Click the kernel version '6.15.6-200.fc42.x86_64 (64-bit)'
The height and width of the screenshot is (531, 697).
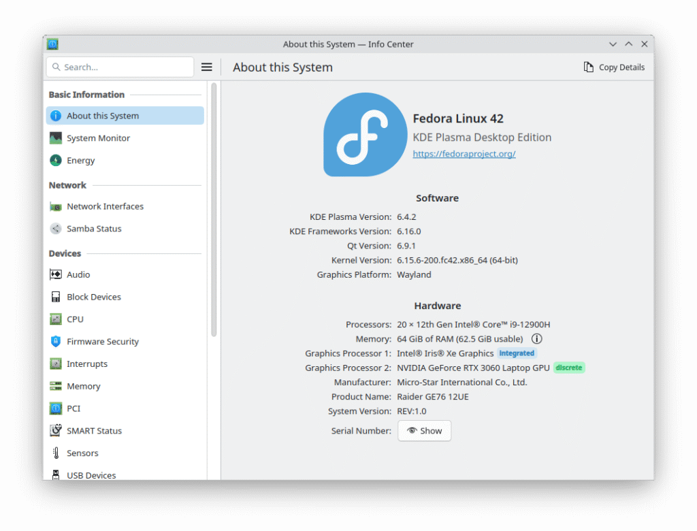click(x=457, y=260)
